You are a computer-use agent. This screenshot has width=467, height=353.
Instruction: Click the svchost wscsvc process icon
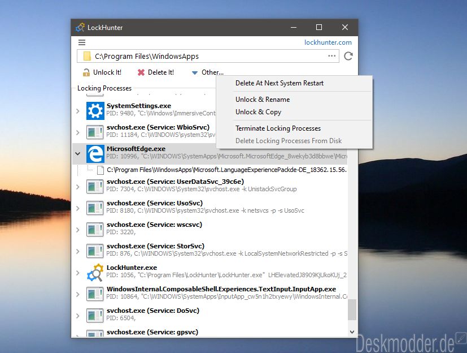[x=95, y=230]
